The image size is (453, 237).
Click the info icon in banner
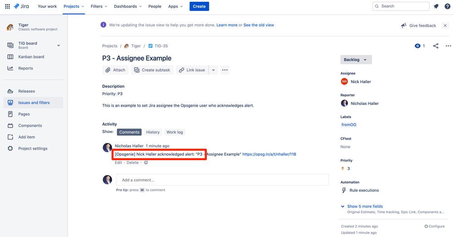coord(103,25)
